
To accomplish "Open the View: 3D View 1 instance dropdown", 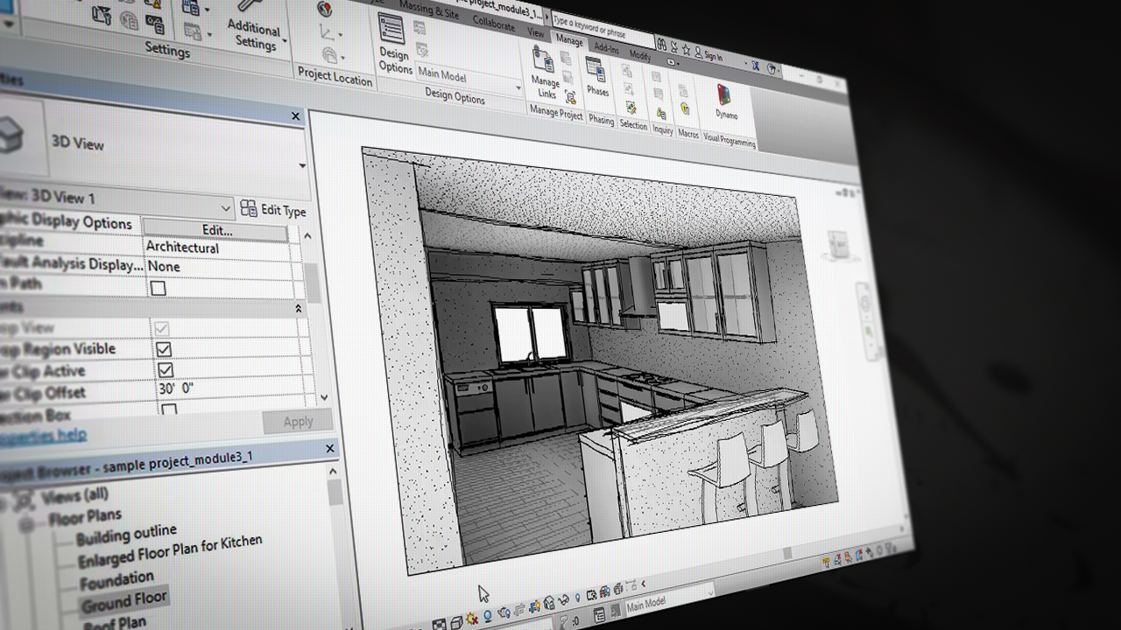I will [226, 209].
